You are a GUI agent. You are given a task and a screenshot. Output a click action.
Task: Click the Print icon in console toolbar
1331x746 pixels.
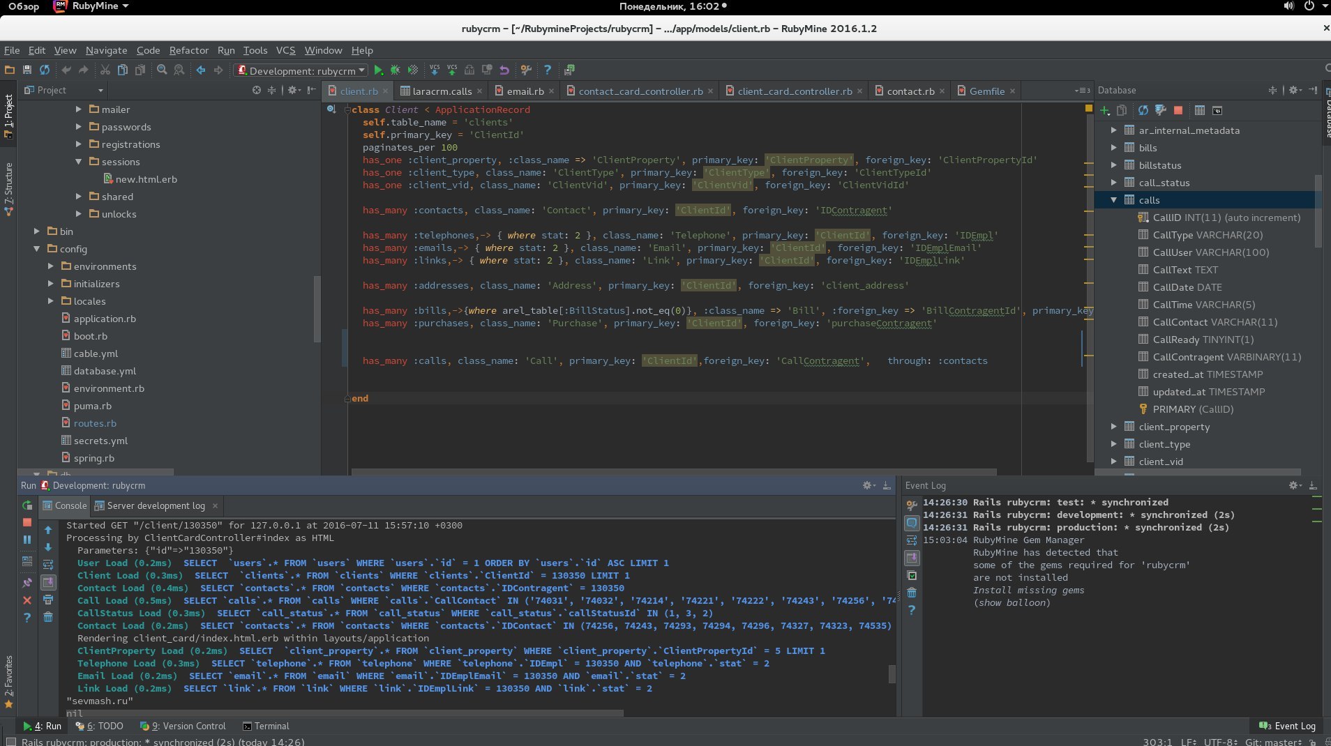[48, 600]
